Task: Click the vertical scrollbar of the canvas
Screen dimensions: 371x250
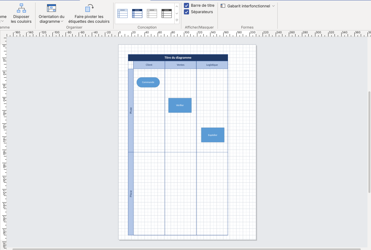Action: click(x=369, y=142)
